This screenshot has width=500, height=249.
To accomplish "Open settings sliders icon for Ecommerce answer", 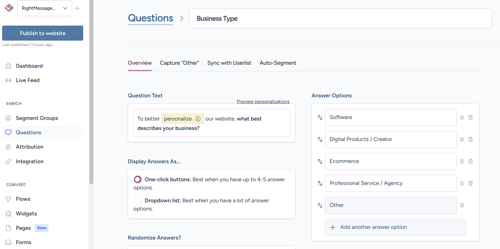I will [x=462, y=161].
